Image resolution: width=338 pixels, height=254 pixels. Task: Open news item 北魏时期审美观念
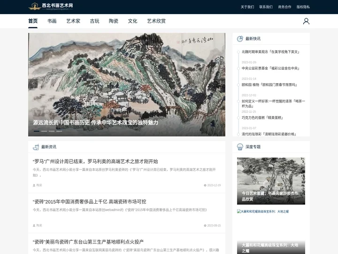[270, 52]
